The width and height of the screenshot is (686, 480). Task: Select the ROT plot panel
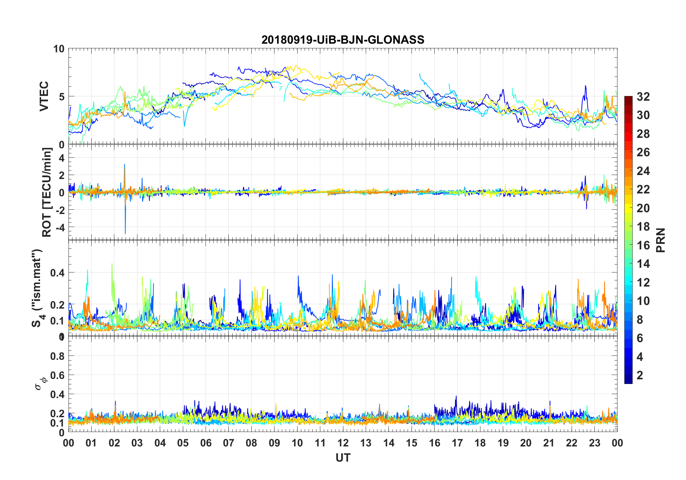(x=343, y=192)
